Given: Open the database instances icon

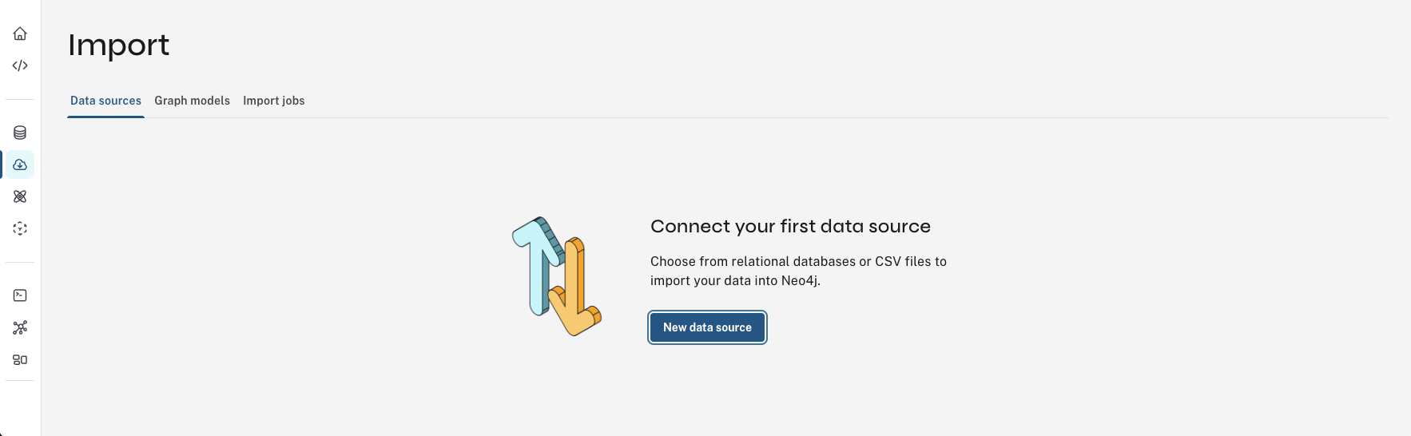Looking at the screenshot, I should 20,133.
